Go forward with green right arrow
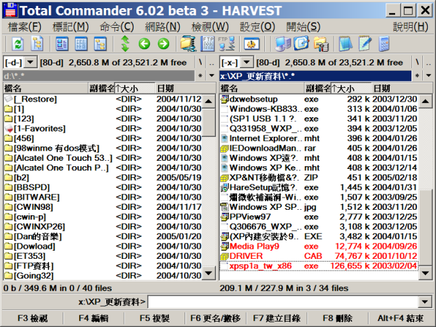Image resolution: width=436 pixels, height=327 pixels. click(163, 44)
